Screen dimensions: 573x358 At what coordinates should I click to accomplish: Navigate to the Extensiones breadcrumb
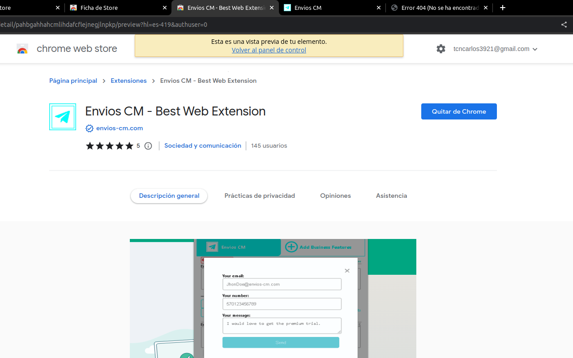pyautogui.click(x=128, y=81)
